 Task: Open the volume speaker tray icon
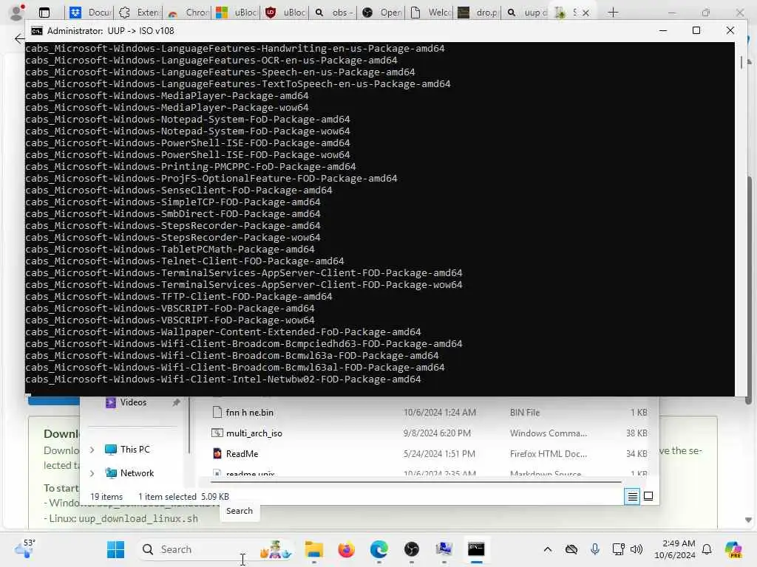tap(637, 549)
